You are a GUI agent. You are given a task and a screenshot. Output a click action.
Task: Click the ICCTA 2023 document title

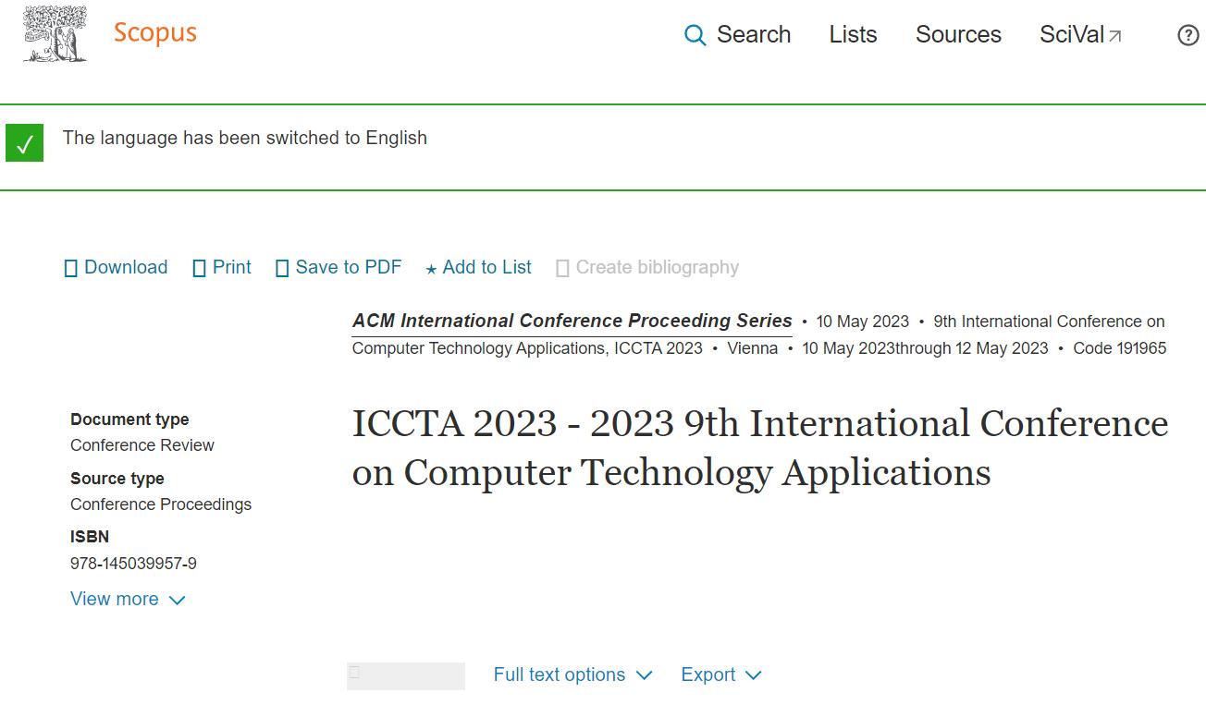[x=759, y=448]
